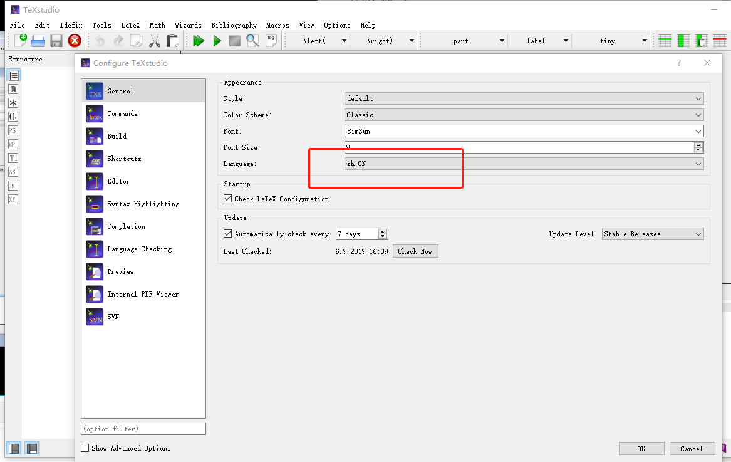731x462 pixels.
Task: Select Commands settings category
Action: 143,113
